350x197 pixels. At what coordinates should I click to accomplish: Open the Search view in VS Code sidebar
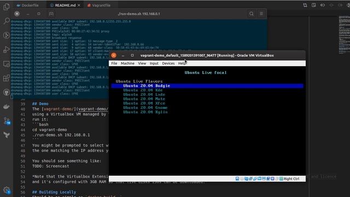click(x=7, y=21)
